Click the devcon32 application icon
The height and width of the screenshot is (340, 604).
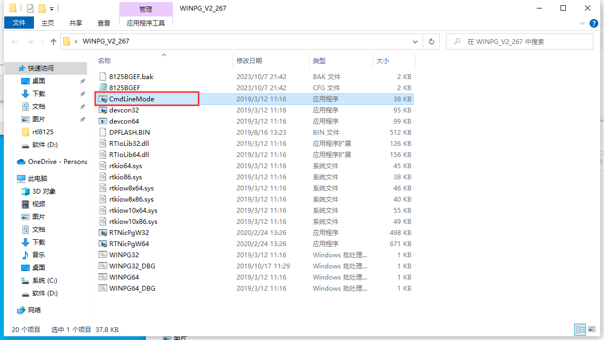(x=103, y=110)
